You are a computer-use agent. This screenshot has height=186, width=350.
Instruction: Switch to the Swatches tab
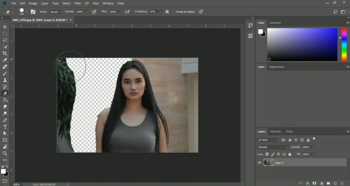coord(275,23)
